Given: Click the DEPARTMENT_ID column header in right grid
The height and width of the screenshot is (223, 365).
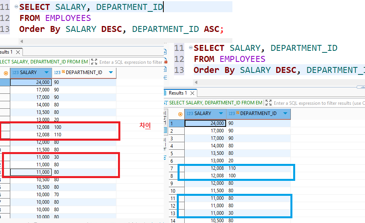Looking at the screenshot, I should pos(258,113).
